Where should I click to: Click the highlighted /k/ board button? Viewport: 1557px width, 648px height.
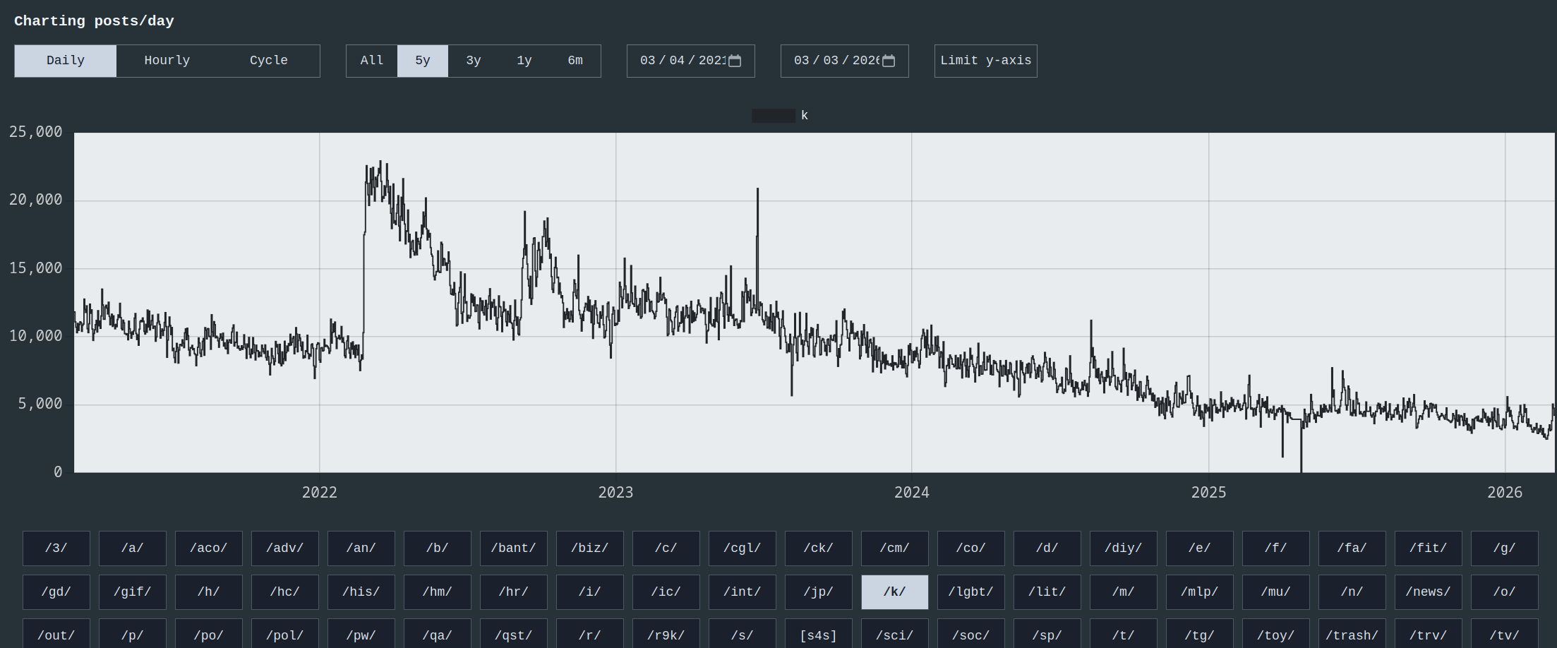(895, 592)
